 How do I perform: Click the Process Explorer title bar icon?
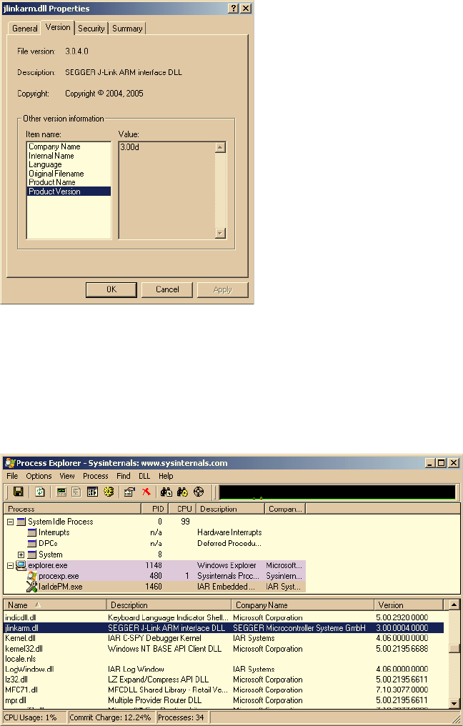[10, 463]
